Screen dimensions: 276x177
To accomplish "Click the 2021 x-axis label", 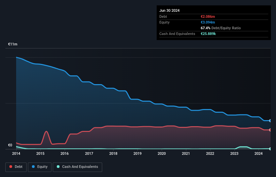I will 186,153.
